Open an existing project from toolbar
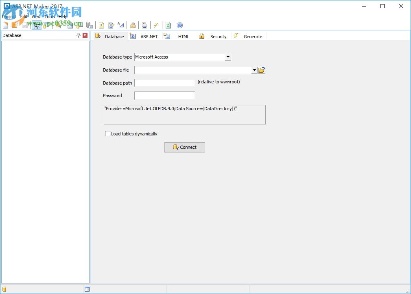The width and height of the screenshot is (411, 294). [15, 25]
